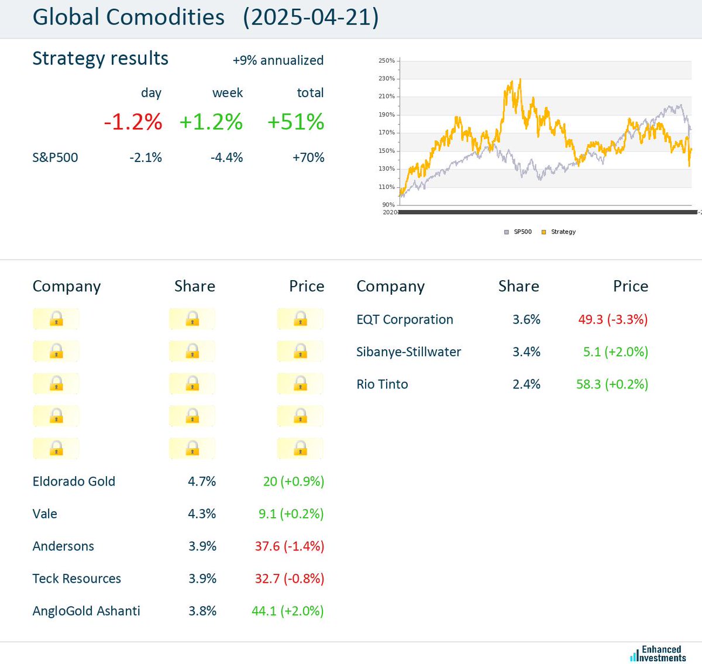Click the S&P500 week value -4.4%
This screenshot has height=664, width=702.
(x=226, y=157)
